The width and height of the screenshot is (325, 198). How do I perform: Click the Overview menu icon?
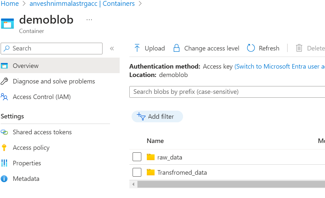click(4, 66)
